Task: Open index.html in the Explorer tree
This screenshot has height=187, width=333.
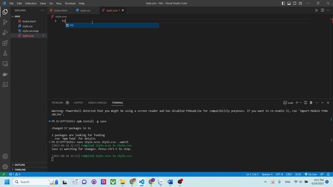Action: (x=29, y=21)
